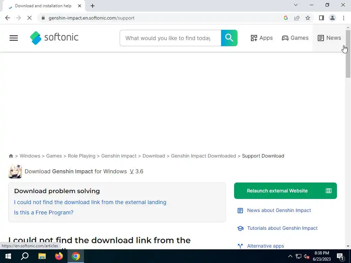The width and height of the screenshot is (351, 263).
Task: Click the Google icon in address bar
Action: 286,18
